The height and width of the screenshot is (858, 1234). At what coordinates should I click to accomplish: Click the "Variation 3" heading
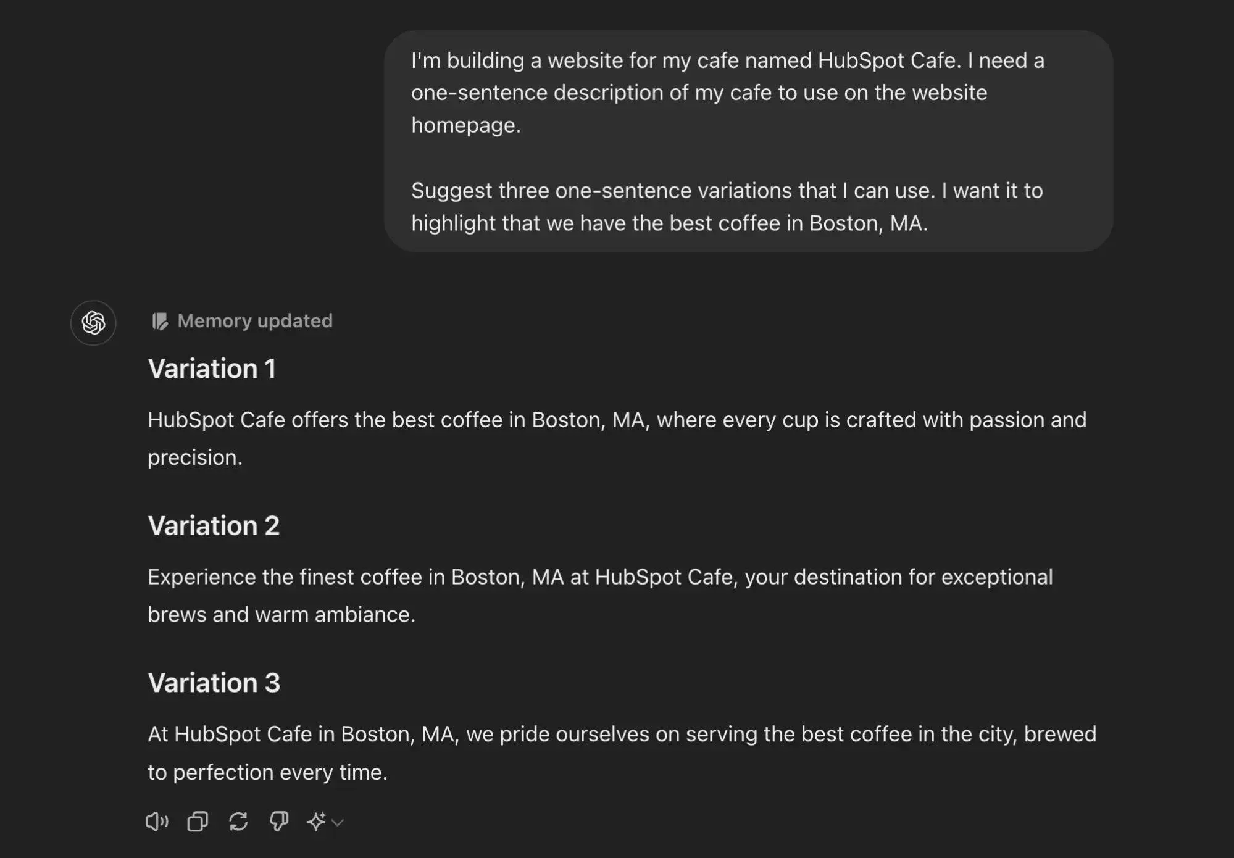click(214, 683)
